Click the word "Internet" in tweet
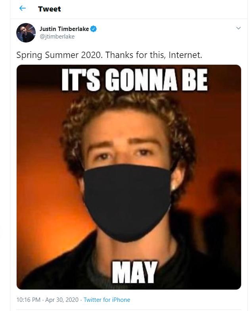This screenshot has width=251, height=311. coord(184,55)
